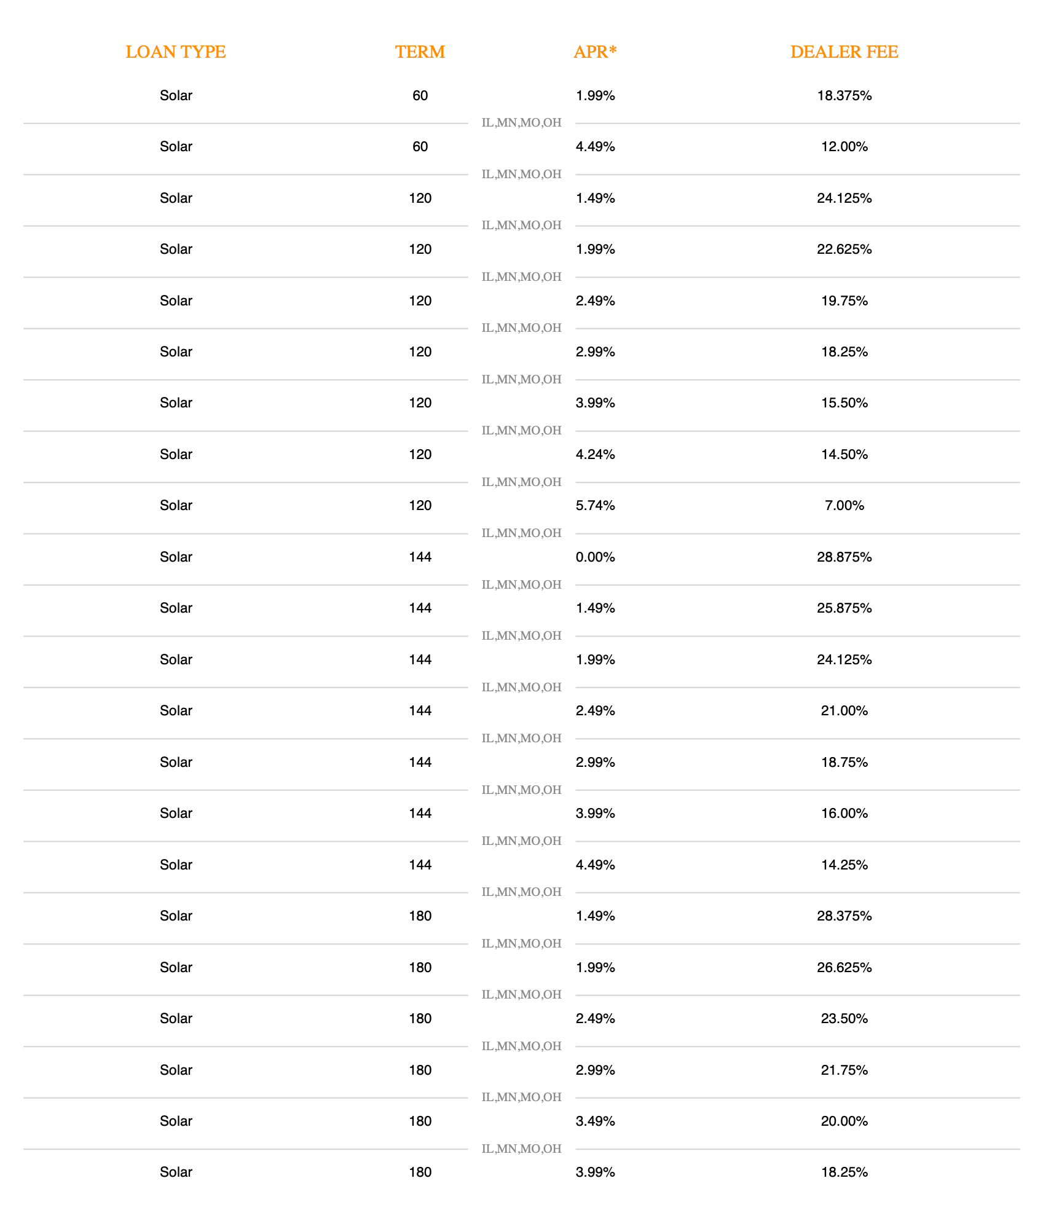1051x1213 pixels.
Task: Click the 21.00% dealer fee value
Action: (844, 711)
